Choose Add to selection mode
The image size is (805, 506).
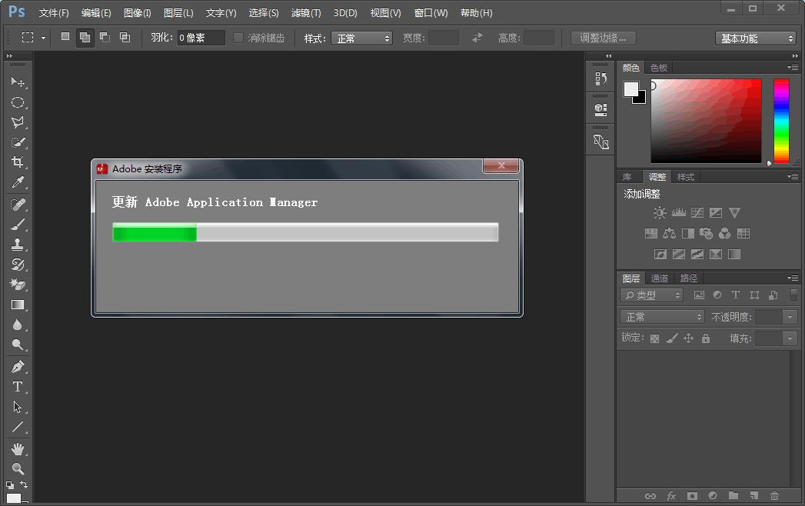coord(85,37)
